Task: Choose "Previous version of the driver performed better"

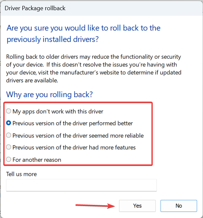Action: coord(72,123)
